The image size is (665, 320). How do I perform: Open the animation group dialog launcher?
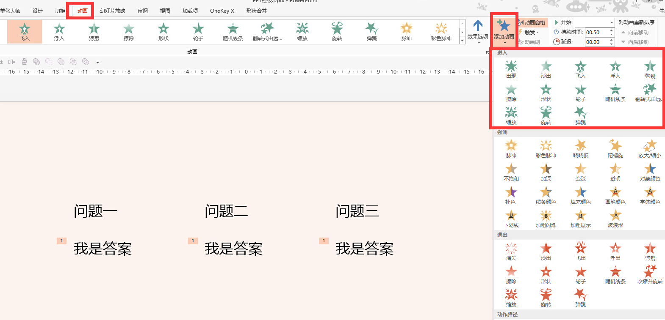(488, 52)
